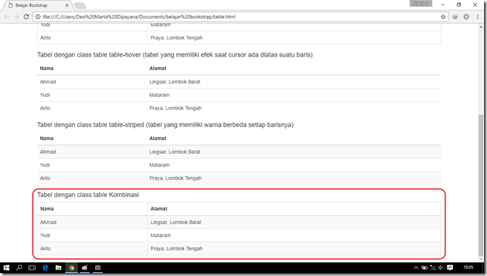Select 'Anto' cell in the topmost partial table

point(45,38)
